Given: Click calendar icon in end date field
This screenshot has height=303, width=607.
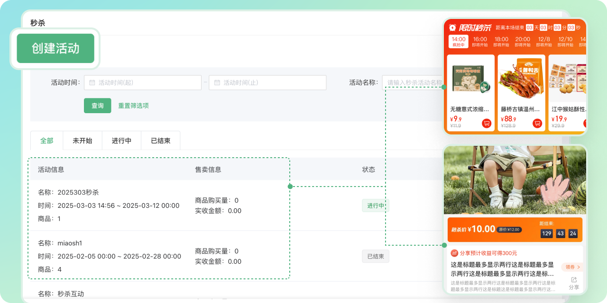Looking at the screenshot, I should 217,82.
